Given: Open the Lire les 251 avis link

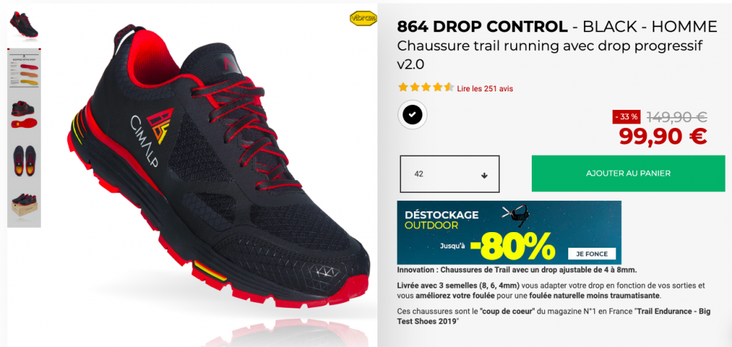Looking at the screenshot, I should coord(485,89).
